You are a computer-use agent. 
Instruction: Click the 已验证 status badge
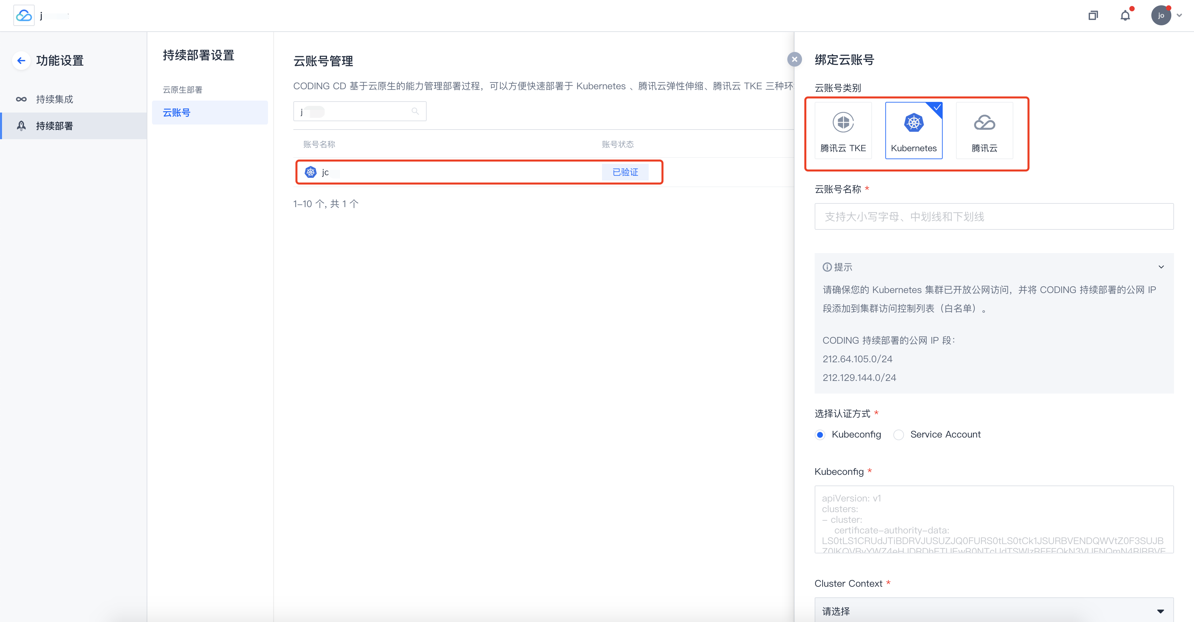tap(625, 172)
